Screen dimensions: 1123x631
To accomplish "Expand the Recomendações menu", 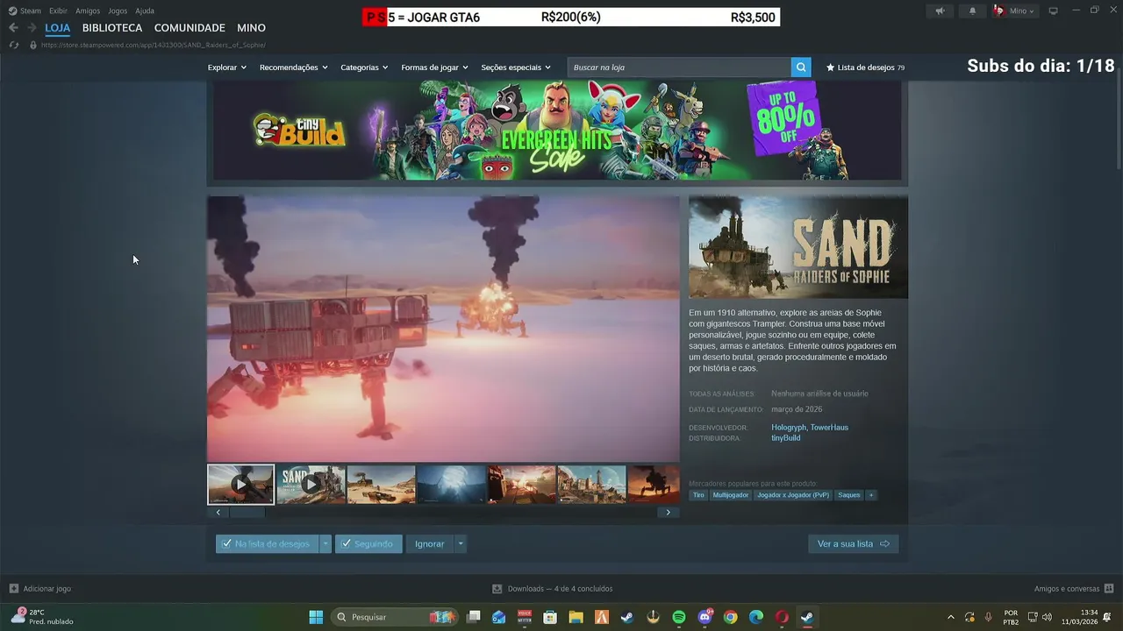I will 293,67.
